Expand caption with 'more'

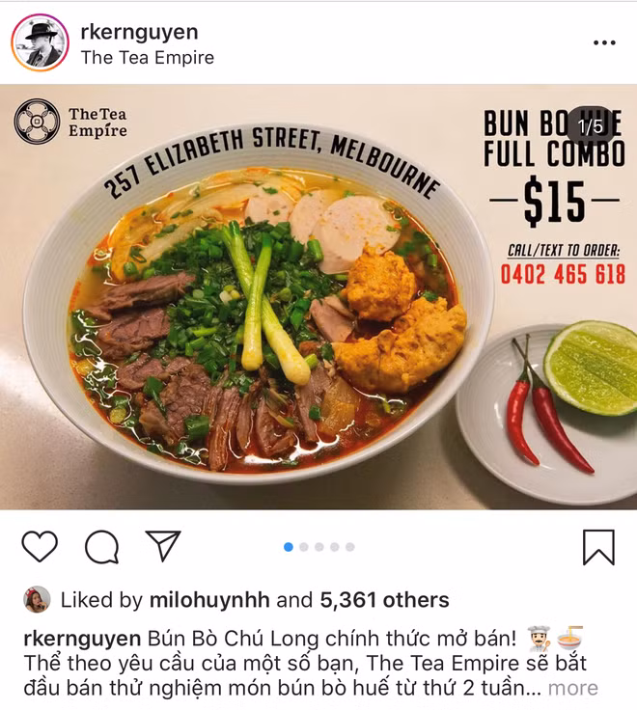(x=572, y=688)
